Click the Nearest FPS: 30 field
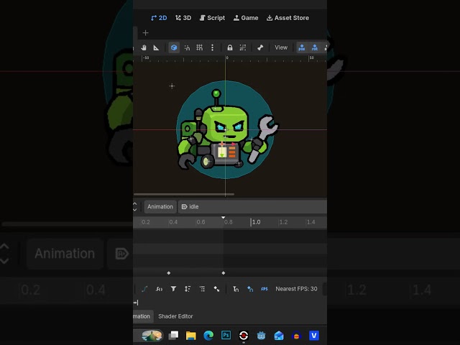The height and width of the screenshot is (345, 460). pos(296,289)
